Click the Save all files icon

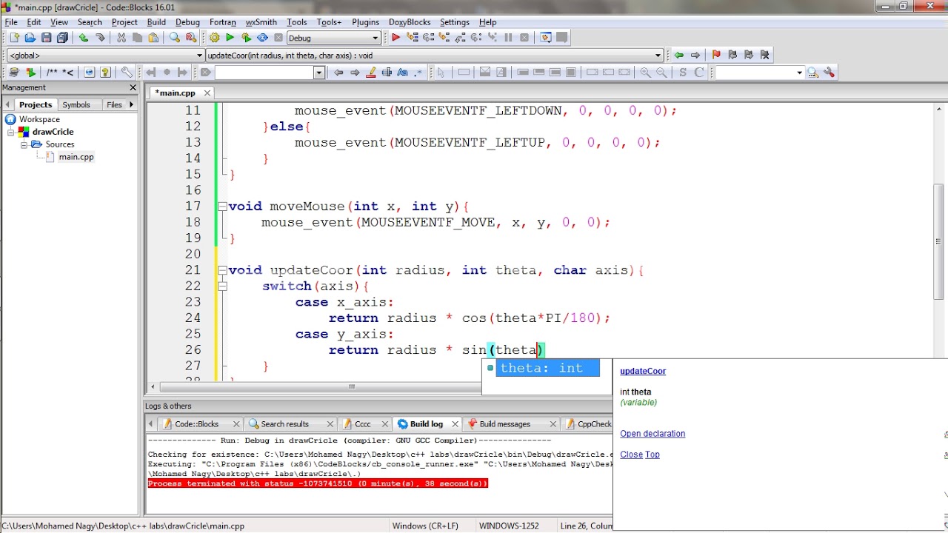[x=63, y=38]
